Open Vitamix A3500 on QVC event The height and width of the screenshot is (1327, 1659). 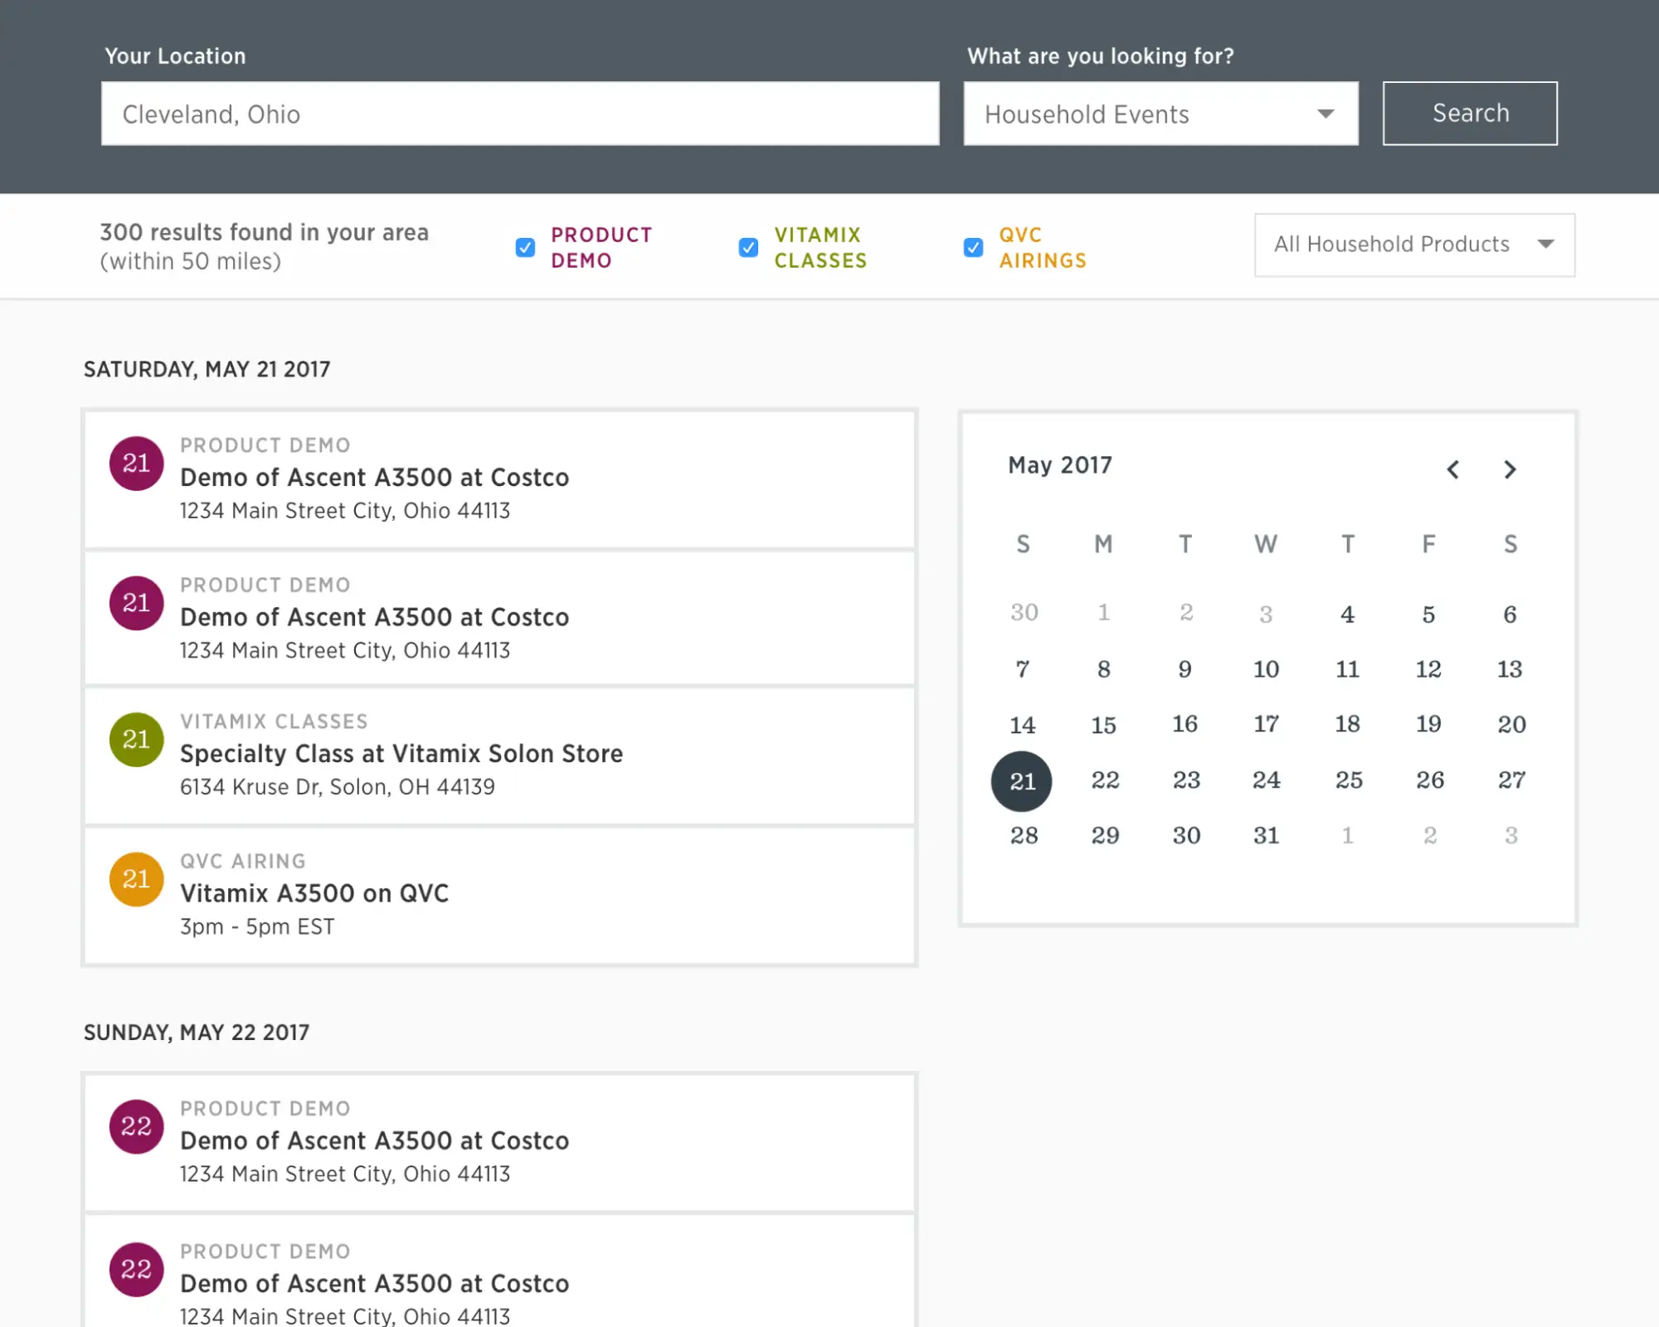click(x=314, y=893)
